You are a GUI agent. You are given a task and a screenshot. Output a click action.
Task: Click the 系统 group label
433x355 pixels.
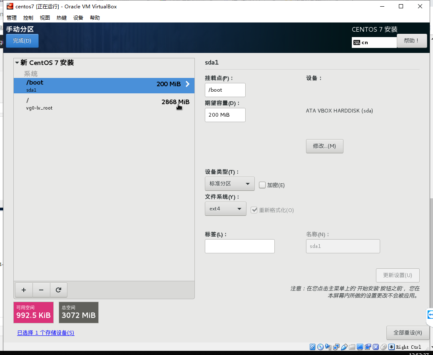pos(31,74)
